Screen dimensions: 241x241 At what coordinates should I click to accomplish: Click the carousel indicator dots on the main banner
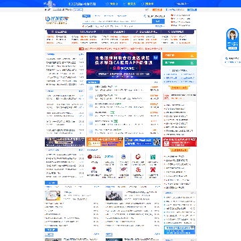point(123,76)
